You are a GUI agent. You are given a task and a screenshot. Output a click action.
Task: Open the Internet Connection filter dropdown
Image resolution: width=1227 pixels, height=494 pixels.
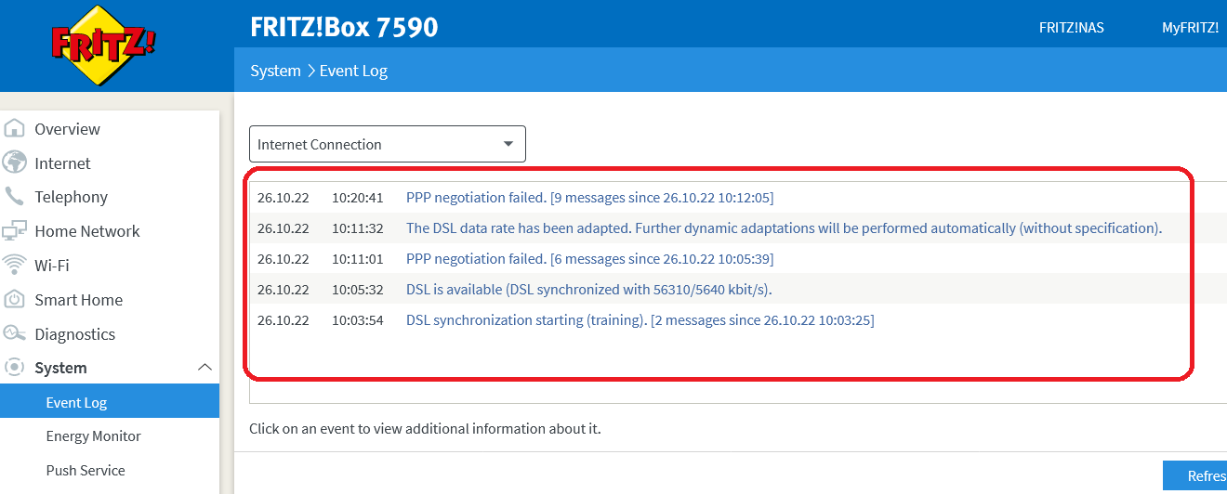coord(388,144)
